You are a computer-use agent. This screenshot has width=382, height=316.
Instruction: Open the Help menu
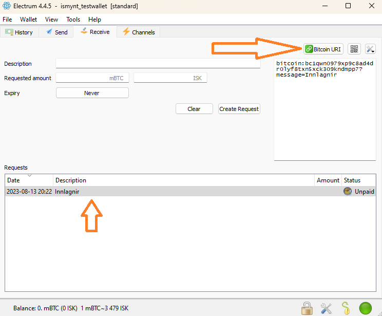94,20
